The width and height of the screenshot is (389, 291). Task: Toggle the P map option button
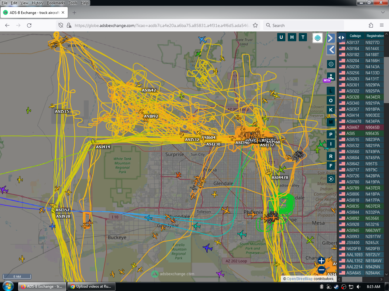click(331, 134)
